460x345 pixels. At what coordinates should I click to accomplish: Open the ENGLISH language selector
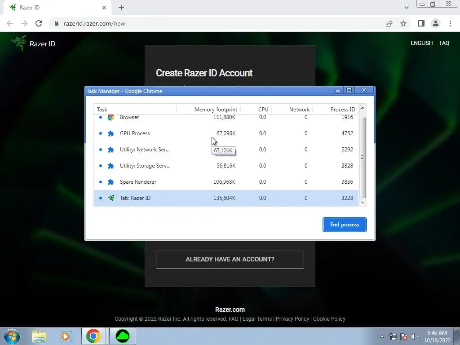421,43
